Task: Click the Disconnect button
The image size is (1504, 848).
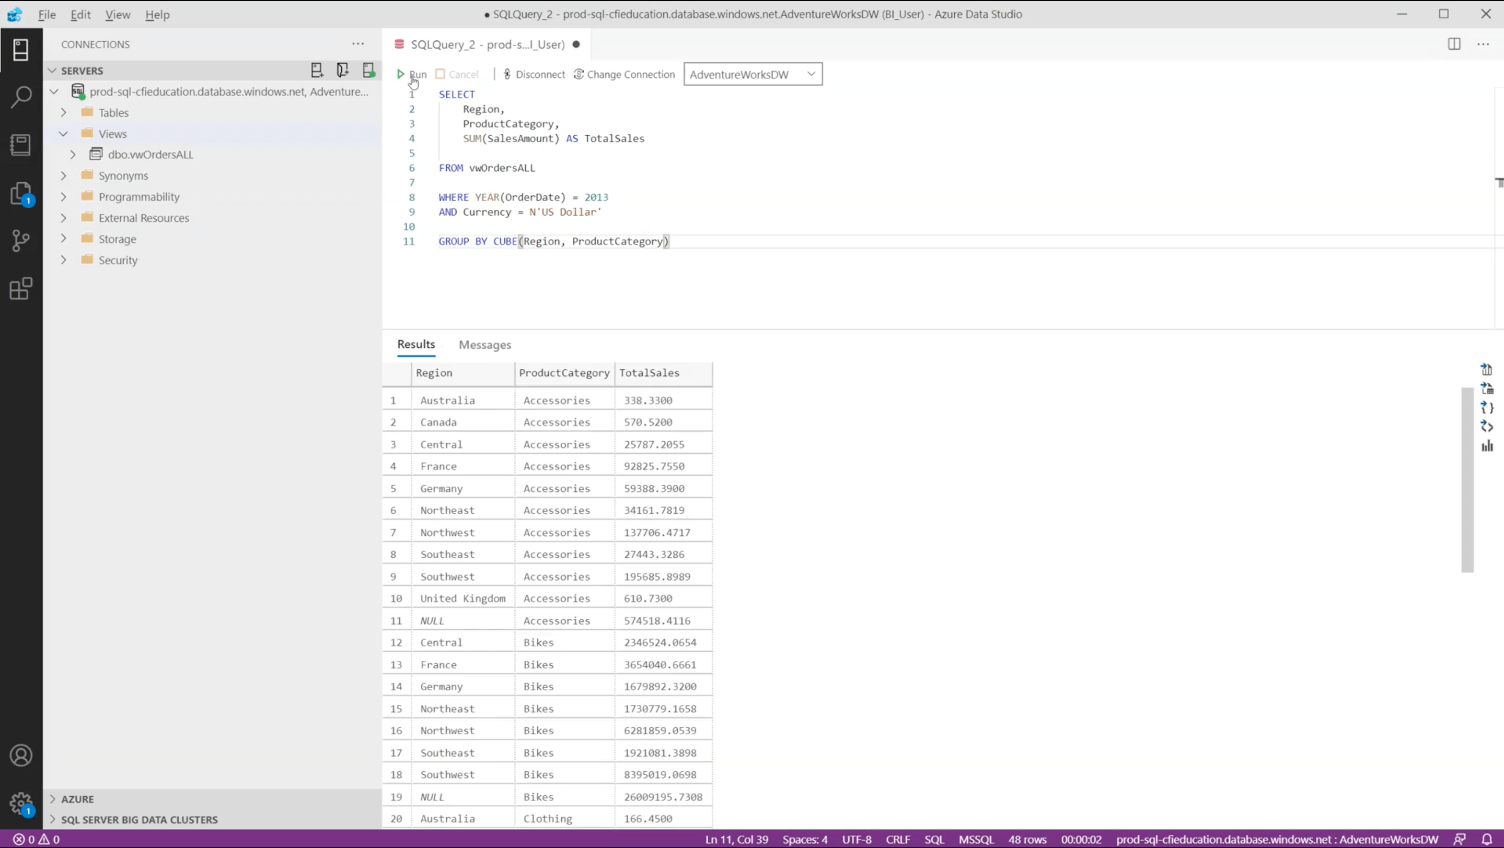Action: pyautogui.click(x=534, y=74)
